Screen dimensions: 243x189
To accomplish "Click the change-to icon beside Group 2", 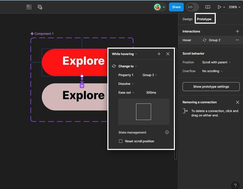I will click(x=204, y=40).
